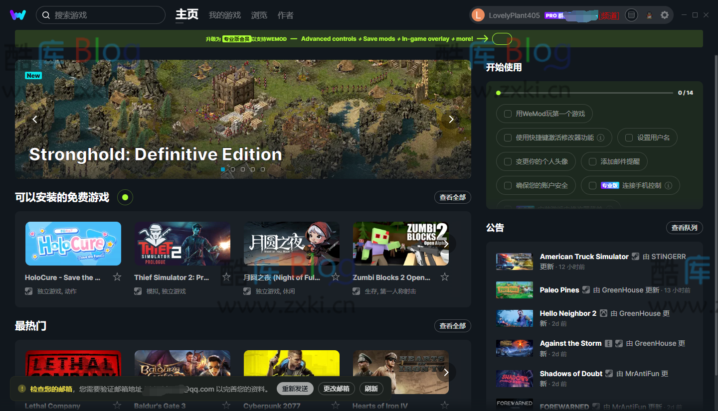
Task: Advance the free games row with right chevron
Action: [x=446, y=244]
